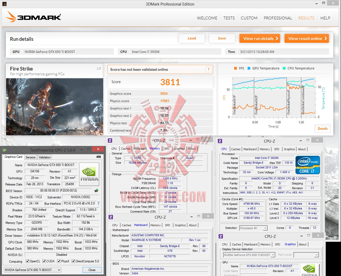341x276 pixels.
Task: Minimize the CPU-Z processor window
Action: pos(300,141)
